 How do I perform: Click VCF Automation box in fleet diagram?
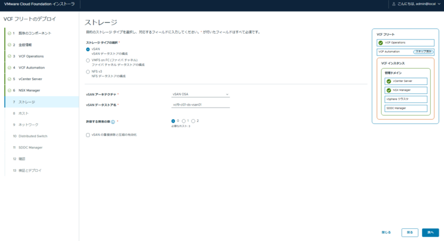coord(405,52)
